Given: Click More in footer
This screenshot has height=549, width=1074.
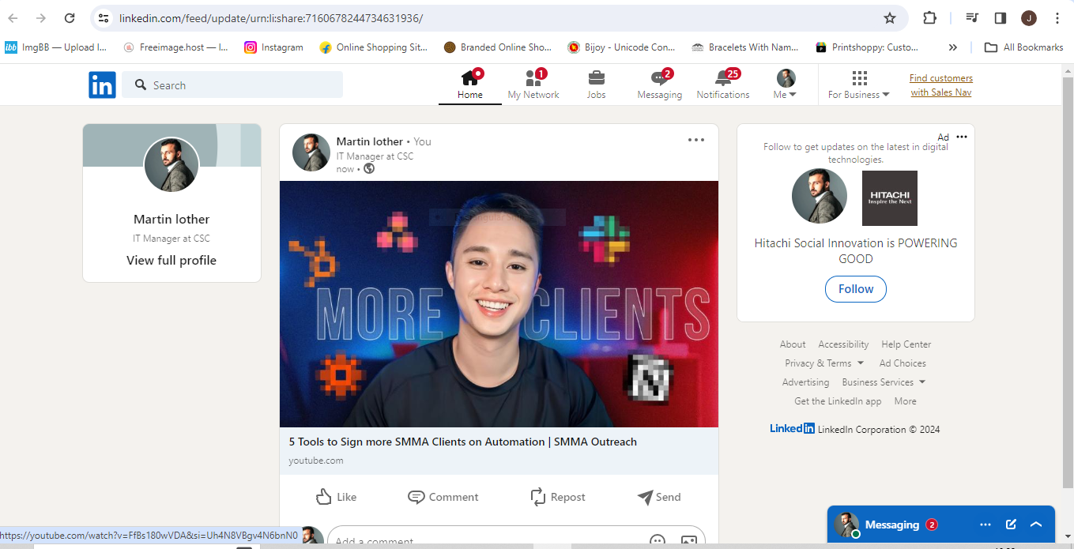Looking at the screenshot, I should pos(906,401).
